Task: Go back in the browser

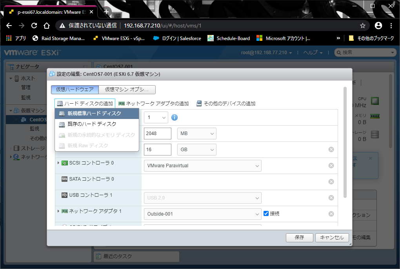Action: [9, 26]
